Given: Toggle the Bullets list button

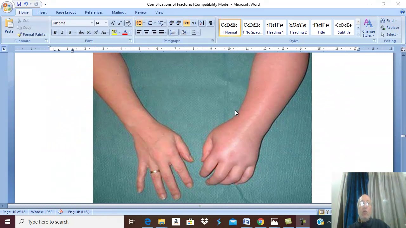Looking at the screenshot, I should [x=139, y=23].
